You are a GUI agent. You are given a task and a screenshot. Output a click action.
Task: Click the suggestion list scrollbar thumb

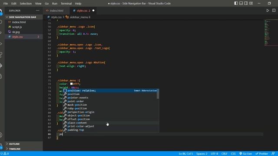tap(158, 94)
